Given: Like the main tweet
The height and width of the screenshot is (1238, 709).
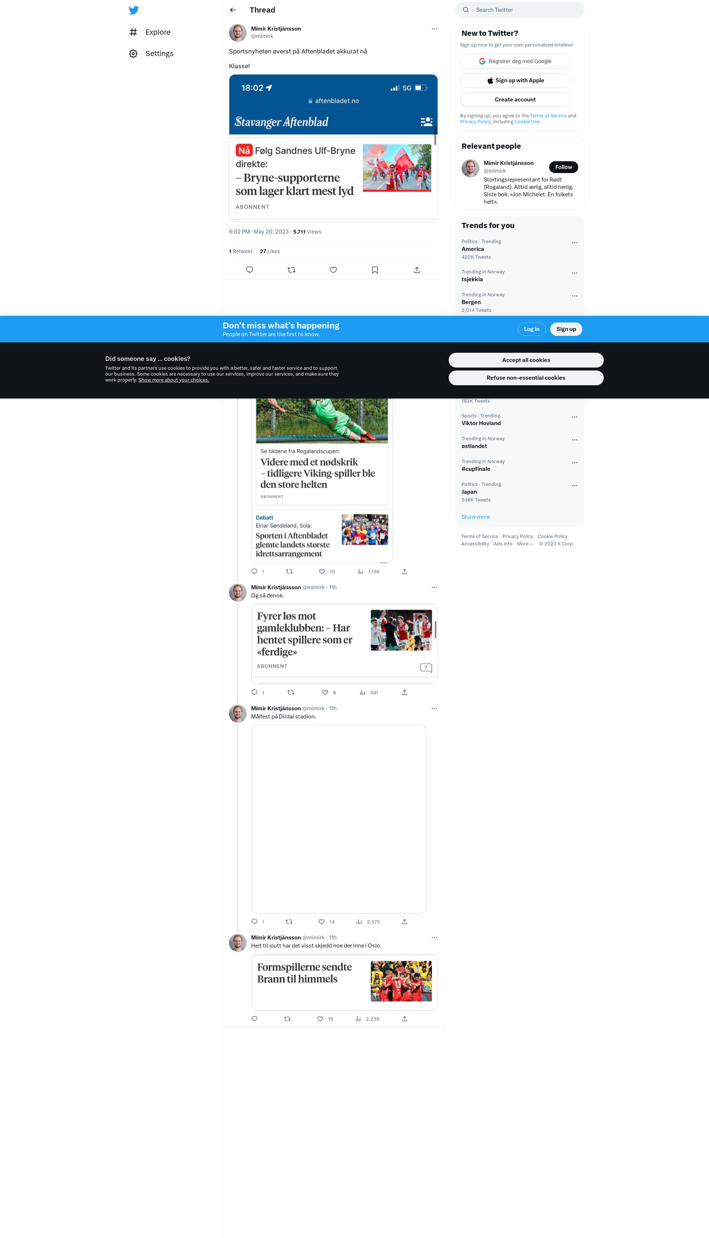Looking at the screenshot, I should tap(333, 270).
